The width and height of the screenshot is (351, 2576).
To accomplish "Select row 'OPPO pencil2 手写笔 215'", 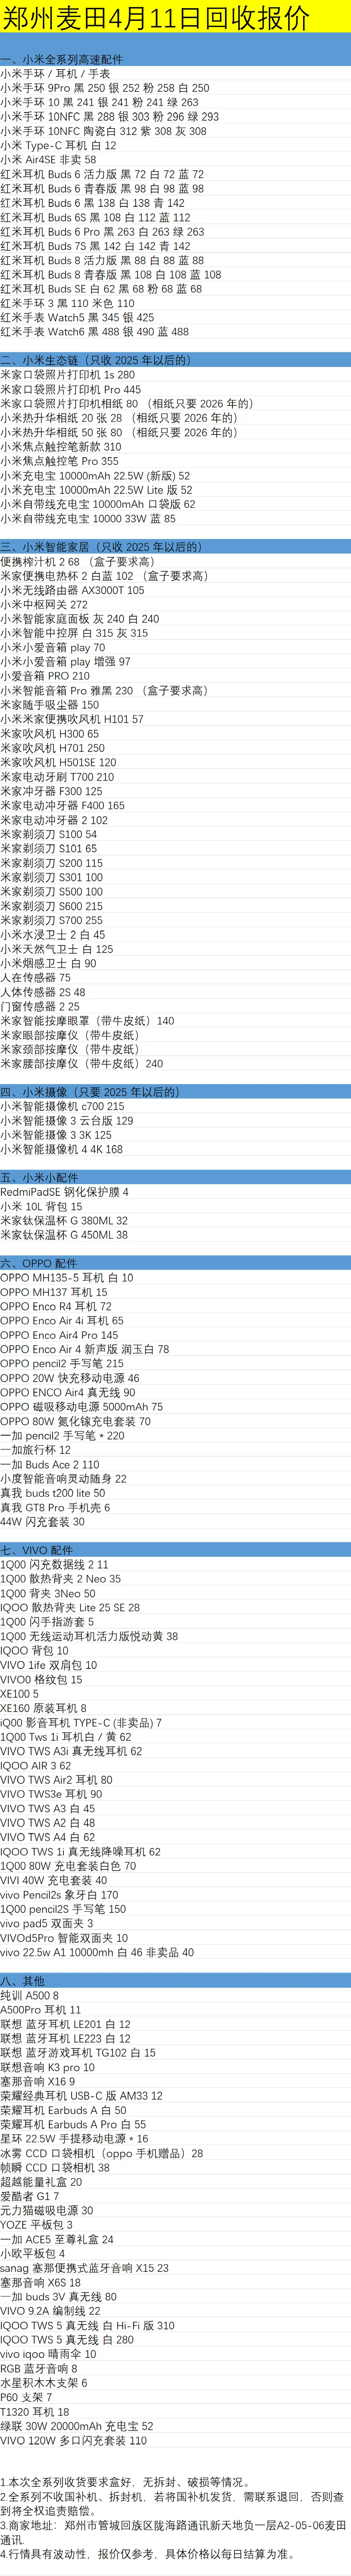I will tap(62, 1364).
